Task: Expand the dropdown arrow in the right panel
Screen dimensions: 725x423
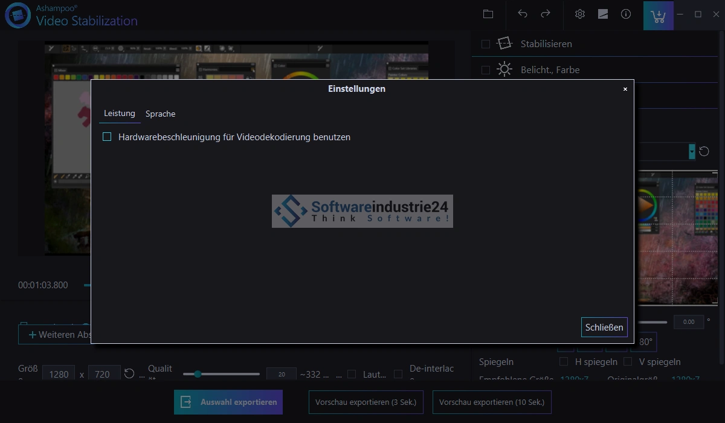Action: click(692, 151)
